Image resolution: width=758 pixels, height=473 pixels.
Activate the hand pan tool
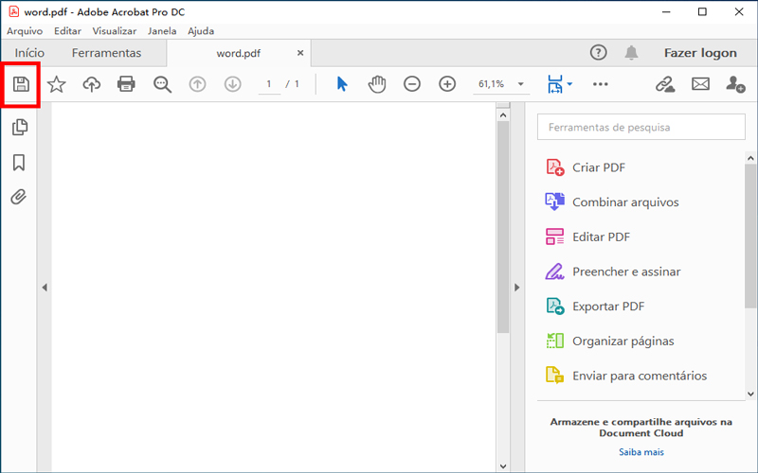(x=376, y=84)
